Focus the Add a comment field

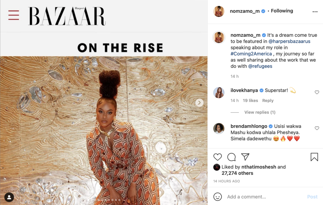265,197
